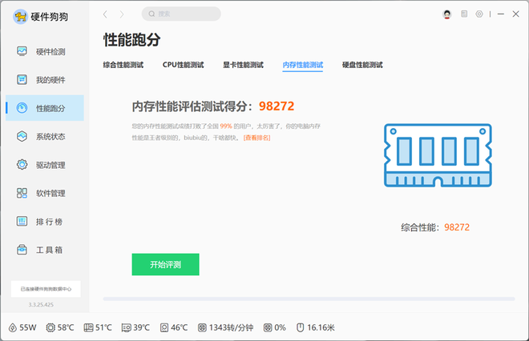
Task: Open the 显卡性能测试 tab
Action: pos(243,65)
